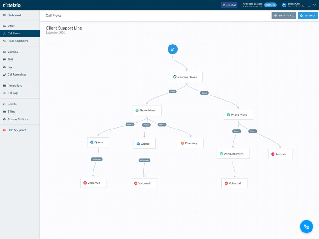The image size is (319, 239).
Task: Open Live Chat
Action: (x=229, y=5)
